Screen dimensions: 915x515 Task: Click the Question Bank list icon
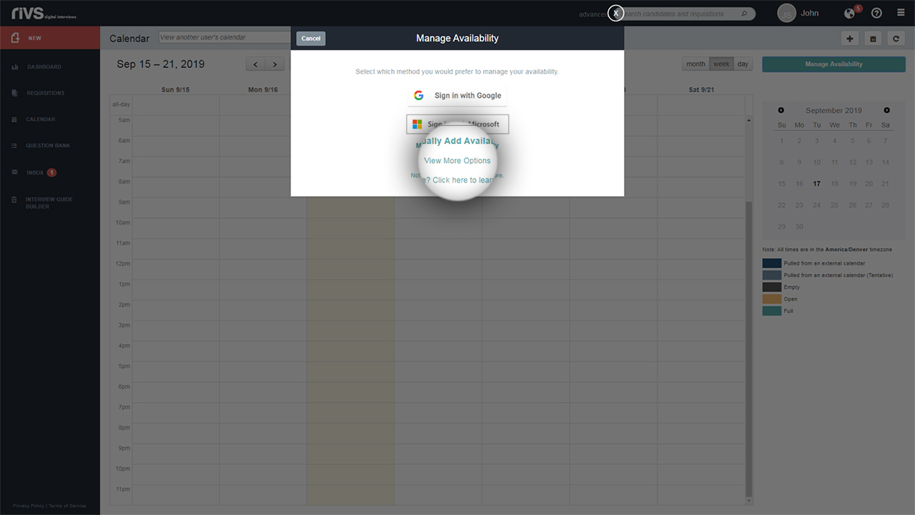point(15,146)
